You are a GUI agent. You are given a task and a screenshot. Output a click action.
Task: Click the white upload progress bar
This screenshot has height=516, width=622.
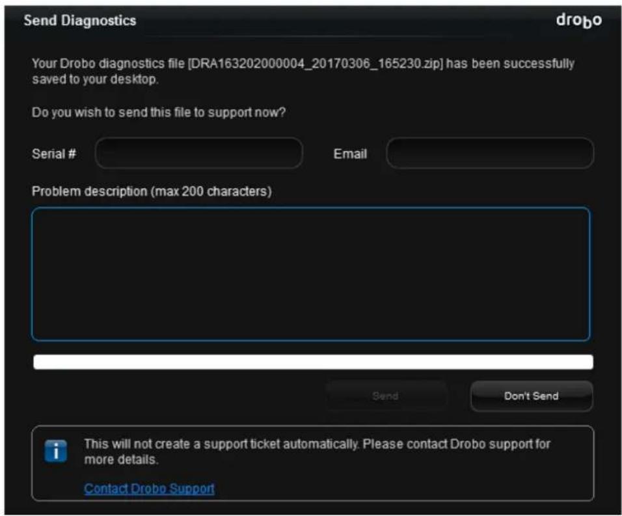314,362
